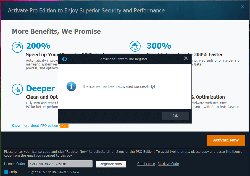
Task: Click the 'License Code:' label
Action: (15, 164)
